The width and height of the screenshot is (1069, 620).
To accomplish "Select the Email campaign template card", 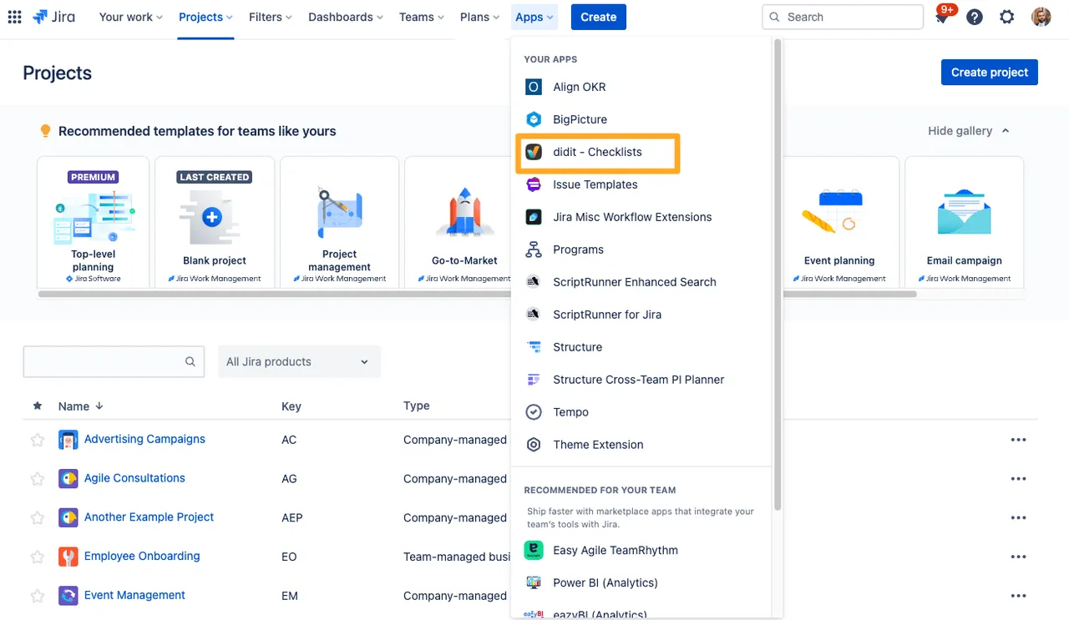I will [965, 222].
